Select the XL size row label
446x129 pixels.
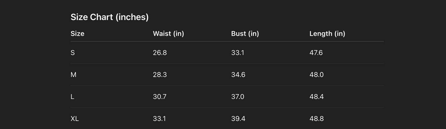click(x=75, y=119)
